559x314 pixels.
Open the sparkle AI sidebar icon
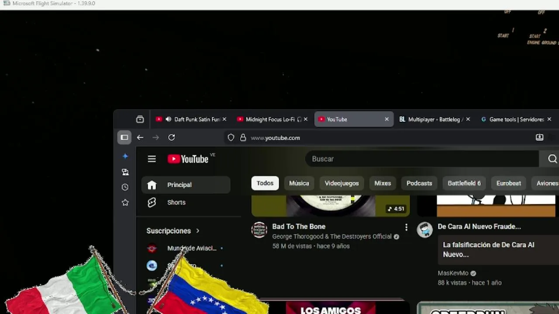pos(125,156)
